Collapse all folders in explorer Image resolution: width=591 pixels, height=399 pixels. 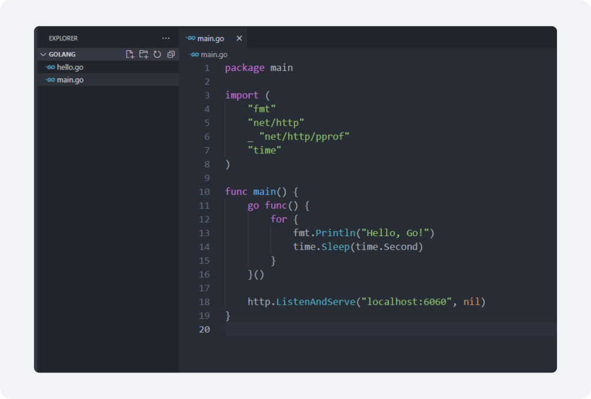(x=171, y=54)
